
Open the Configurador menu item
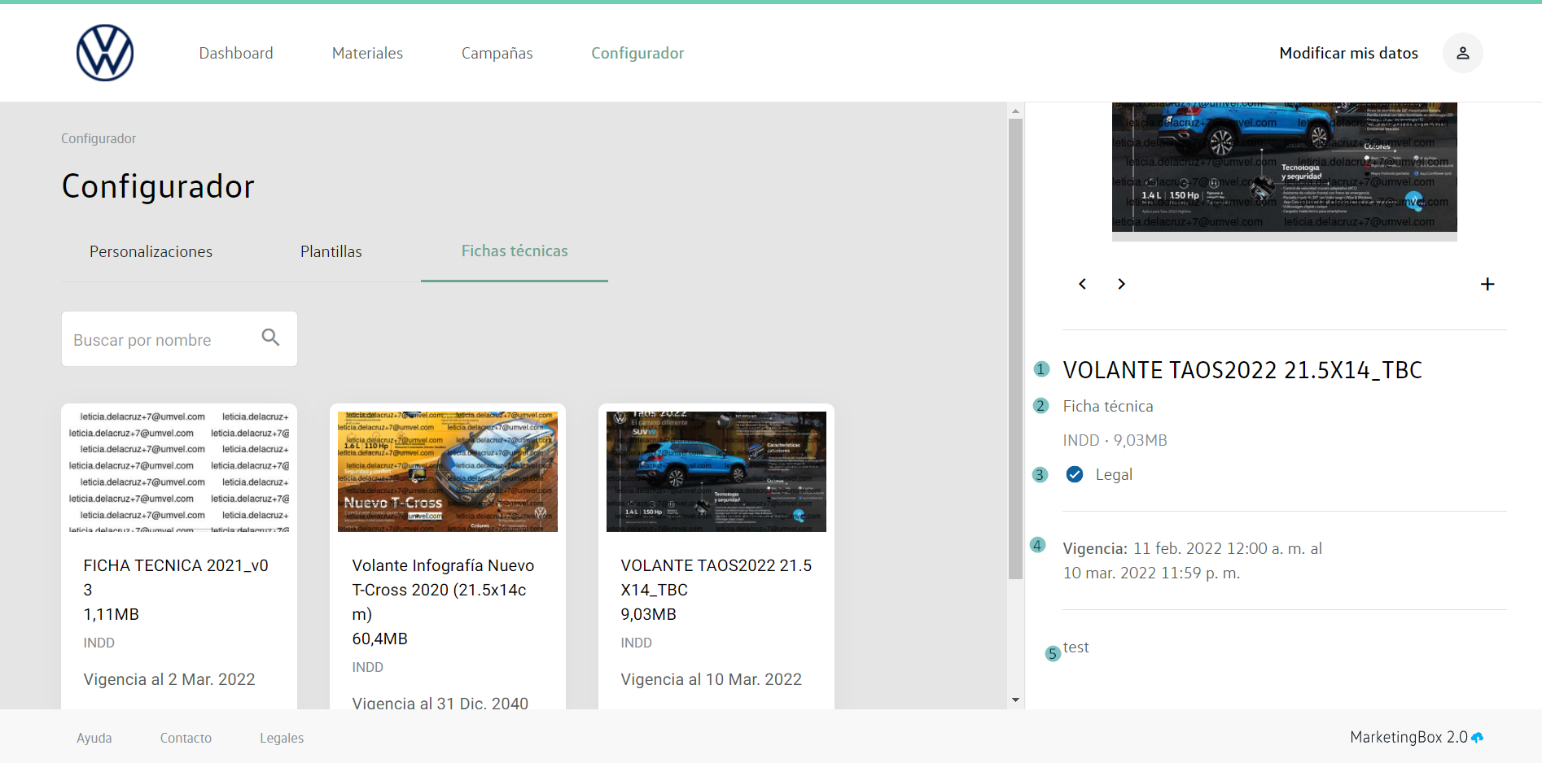point(637,53)
